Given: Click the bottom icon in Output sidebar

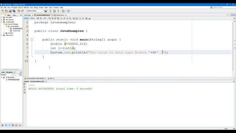Looking at the screenshot, I should click(25, 92).
